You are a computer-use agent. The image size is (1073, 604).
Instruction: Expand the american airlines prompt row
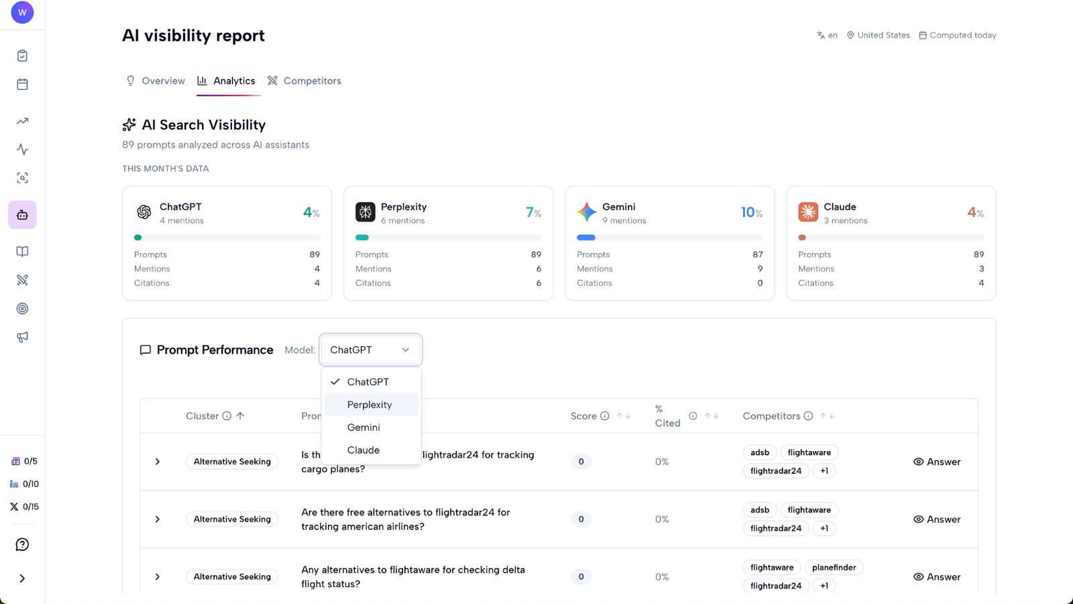(158, 519)
